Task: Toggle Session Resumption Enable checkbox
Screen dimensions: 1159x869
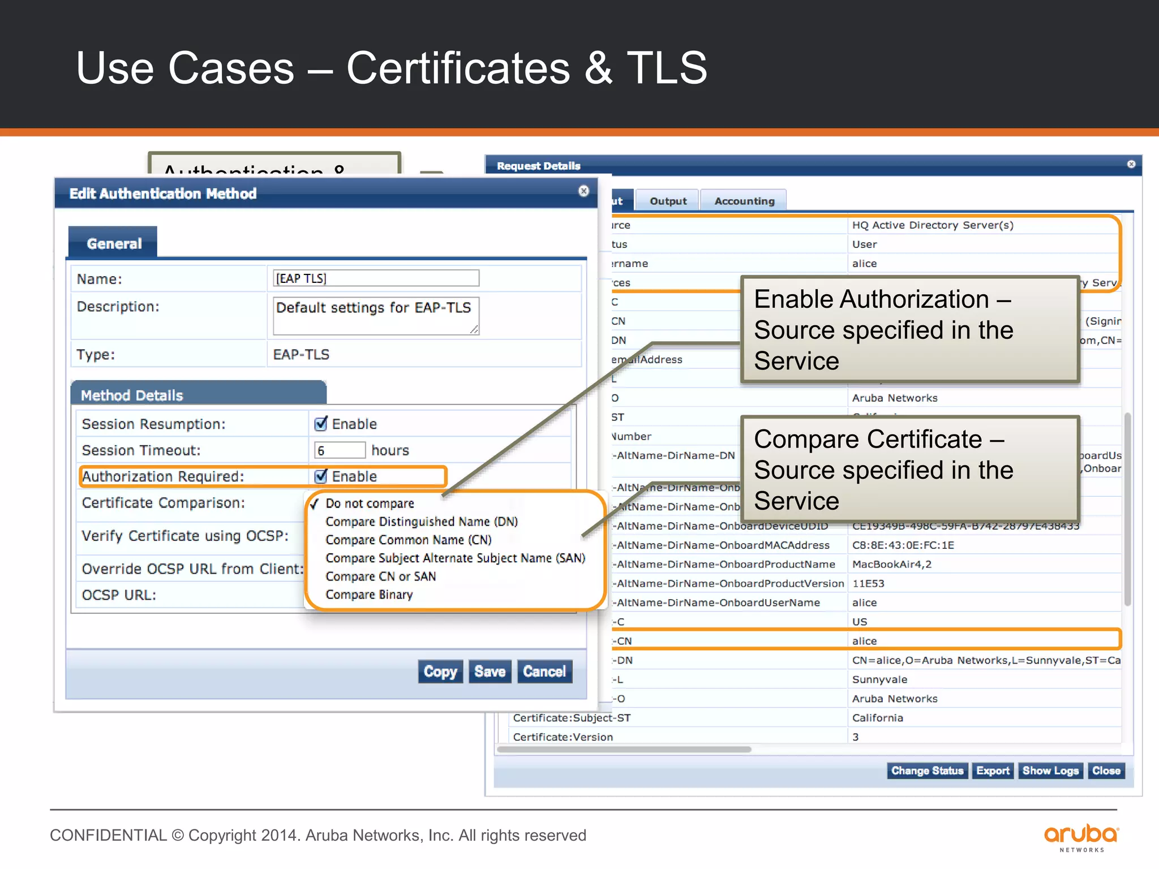Action: pyautogui.click(x=321, y=423)
